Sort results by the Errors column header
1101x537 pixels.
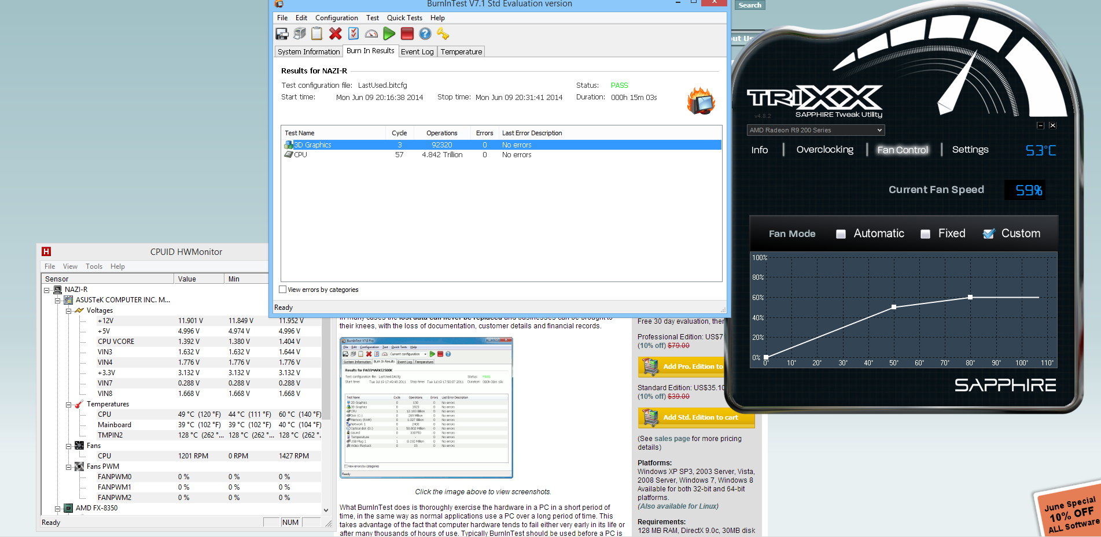tap(484, 133)
